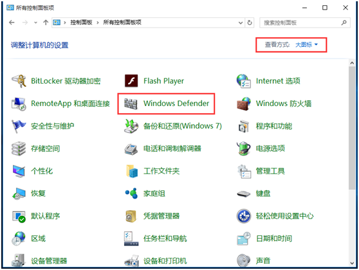Image resolution: width=359 pixels, height=270 pixels.
Task: Open BitLocker 驱动器加密 icon
Action: pos(19,81)
